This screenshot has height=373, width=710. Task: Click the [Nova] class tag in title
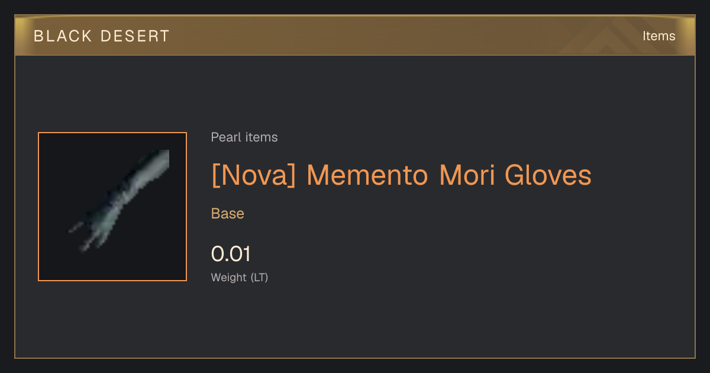[x=253, y=175]
